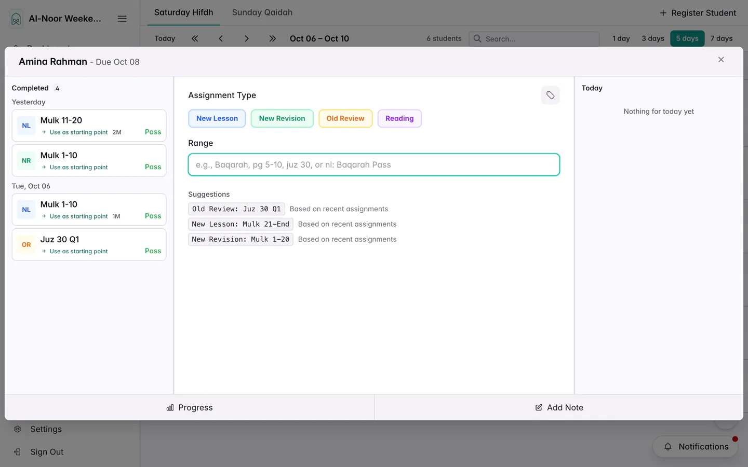This screenshot has height=467, width=748.
Task: Click the OR badge on Juz 30 Q1 card
Action: (26, 245)
